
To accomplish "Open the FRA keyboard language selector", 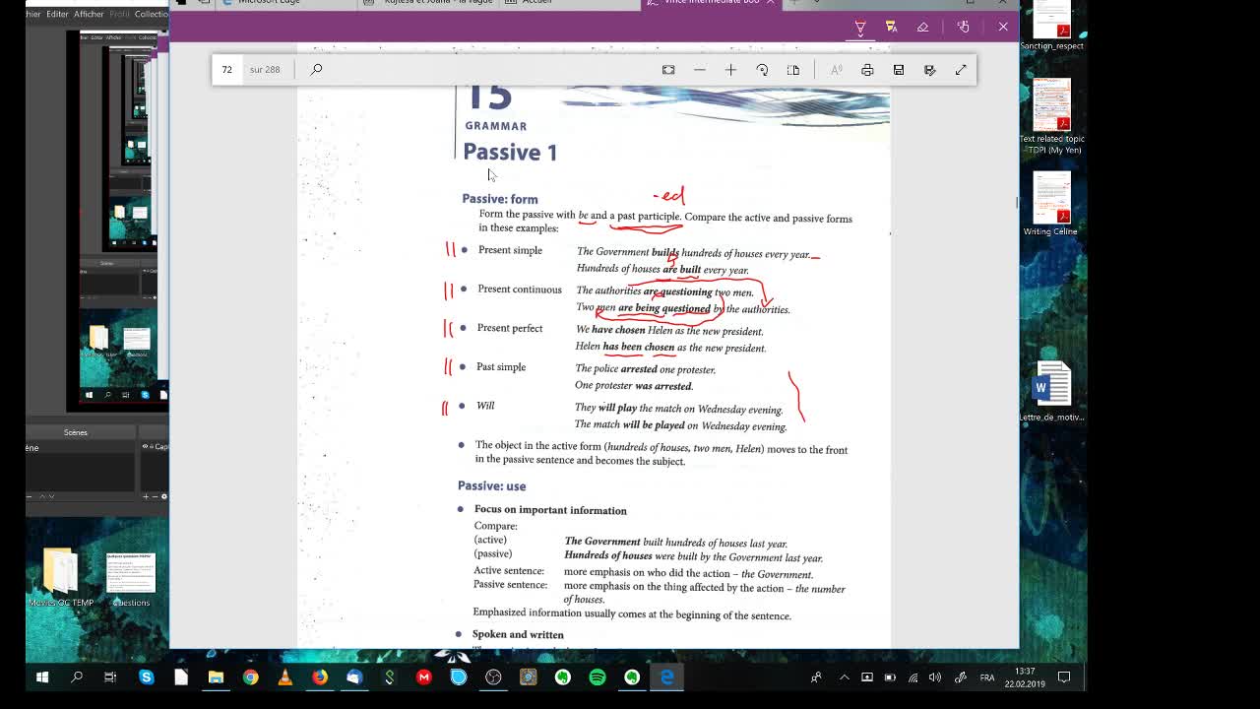I will (986, 677).
